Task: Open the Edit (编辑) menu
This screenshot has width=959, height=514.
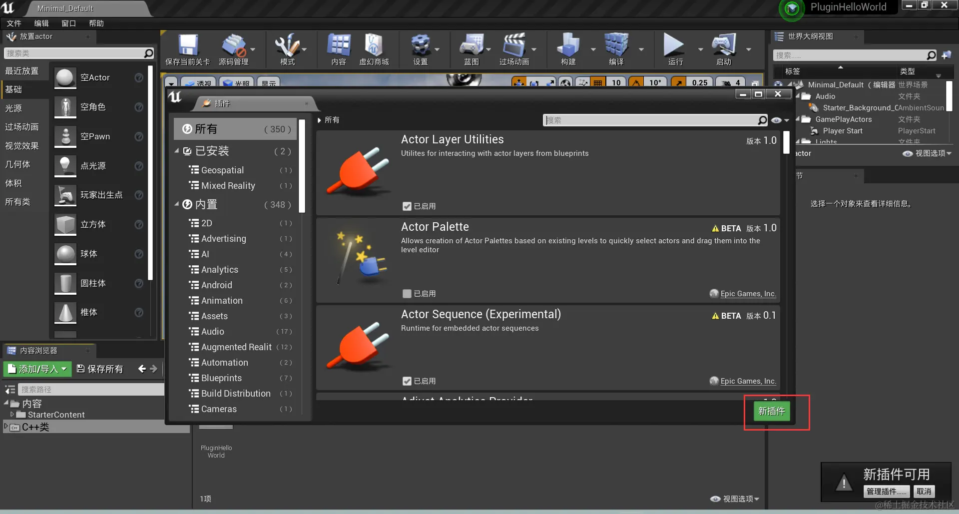Action: point(41,23)
